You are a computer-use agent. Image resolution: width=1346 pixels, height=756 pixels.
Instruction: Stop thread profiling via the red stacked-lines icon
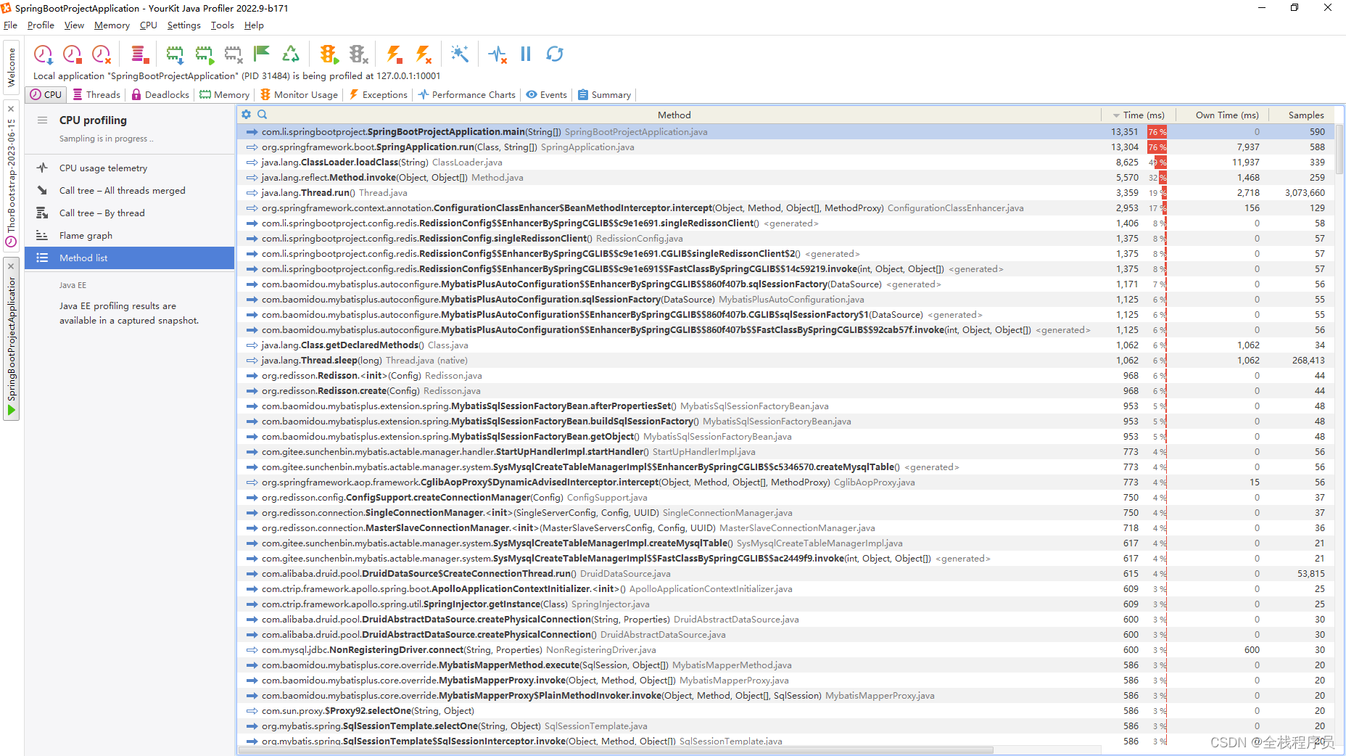coord(139,54)
